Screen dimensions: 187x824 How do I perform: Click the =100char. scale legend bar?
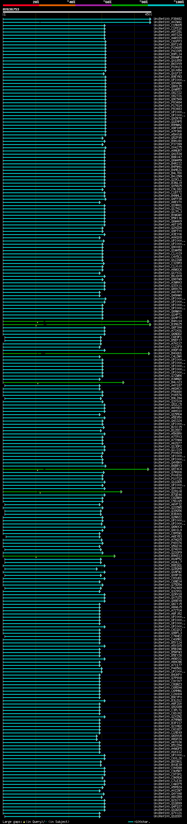pos(131,822)
